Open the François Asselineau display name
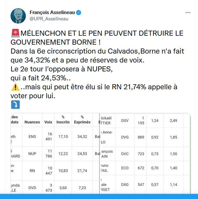Viewport: 198px width, 199px height. click(x=52, y=12)
